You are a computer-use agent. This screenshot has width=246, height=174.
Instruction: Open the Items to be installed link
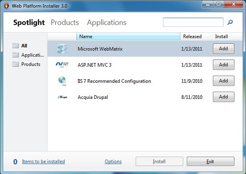tap(43, 161)
